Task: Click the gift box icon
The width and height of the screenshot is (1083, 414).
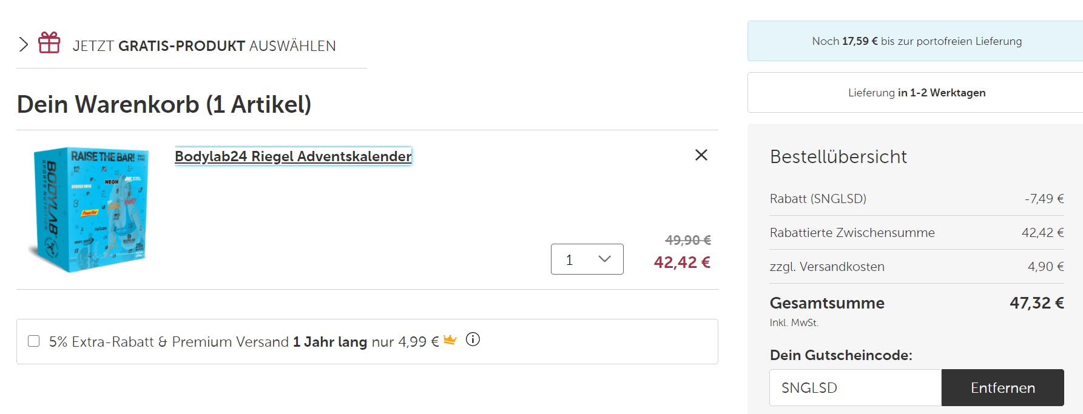Action: click(49, 43)
